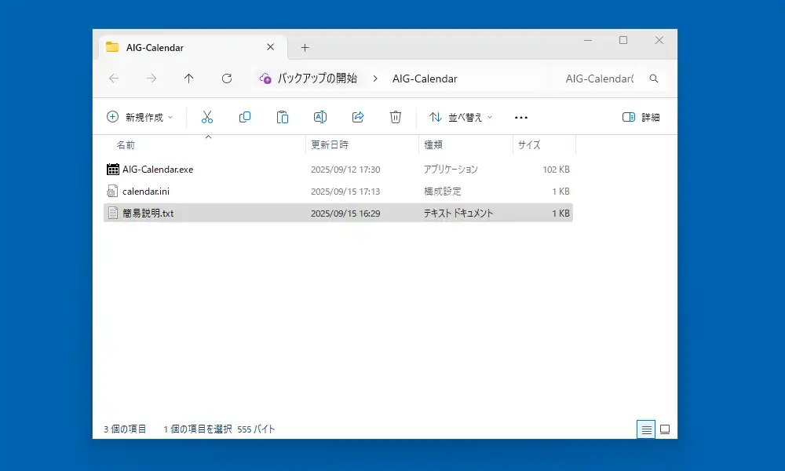785x471 pixels.
Task: Click the type アプリケーション
Action: click(451, 170)
